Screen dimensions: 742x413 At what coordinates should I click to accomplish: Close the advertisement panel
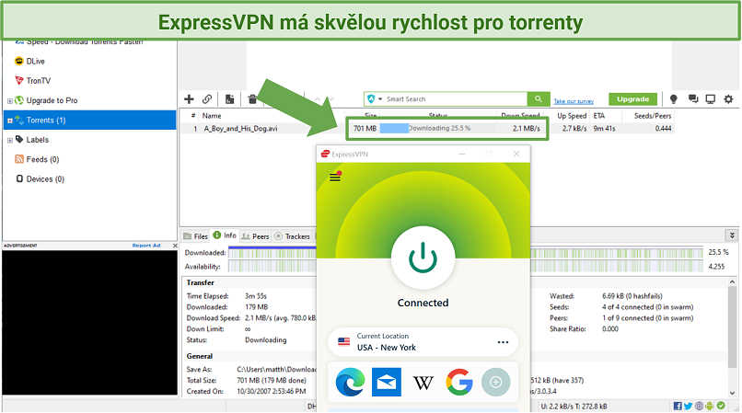tap(175, 246)
